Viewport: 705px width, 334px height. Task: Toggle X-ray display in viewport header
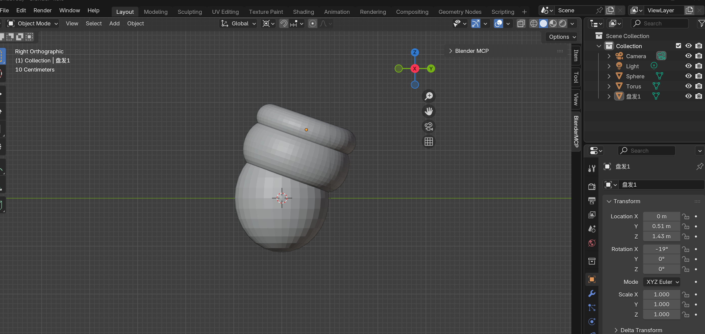(x=521, y=23)
